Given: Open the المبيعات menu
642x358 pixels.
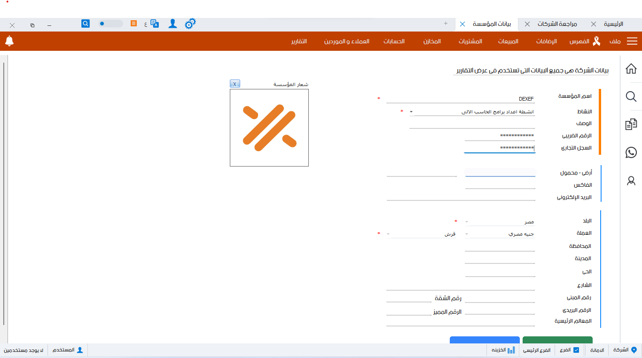Looking at the screenshot, I should (508, 41).
